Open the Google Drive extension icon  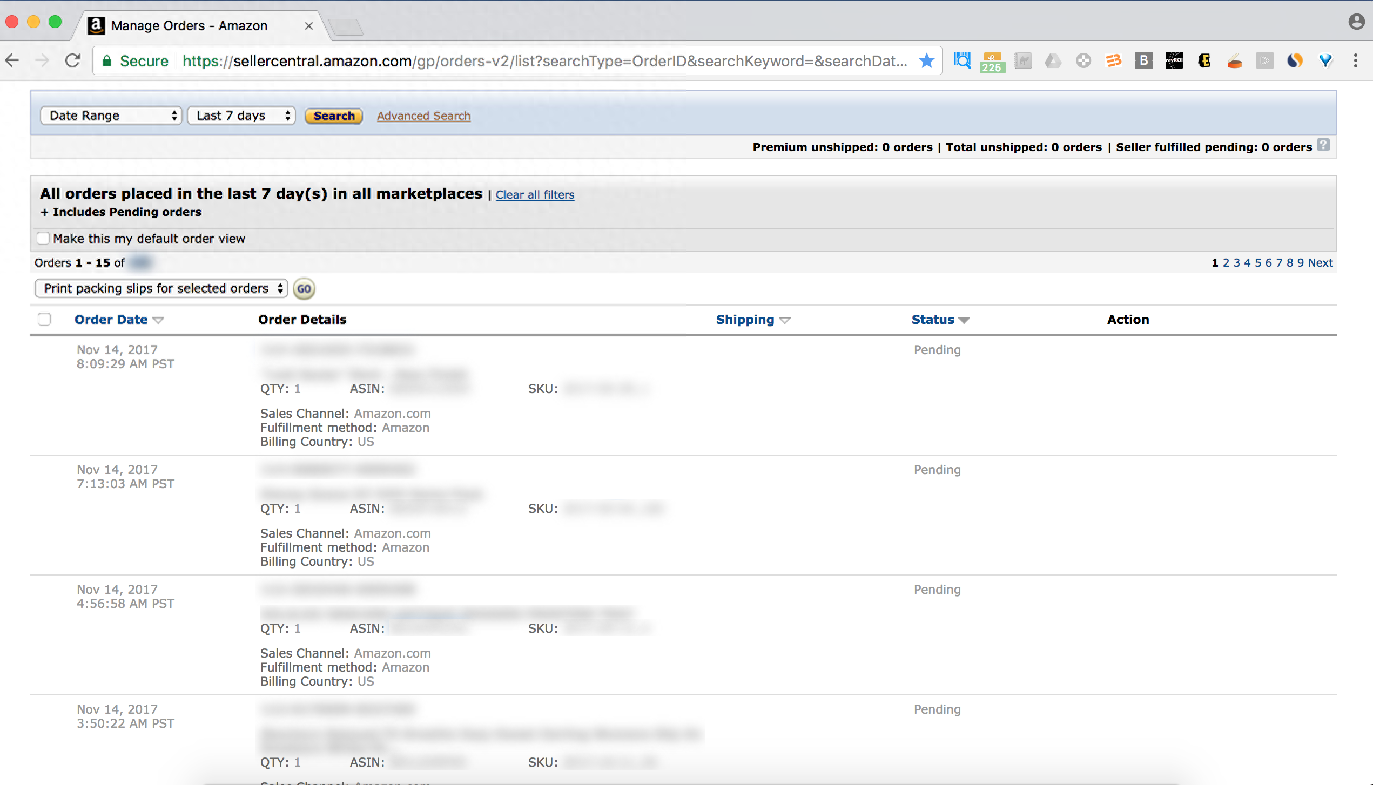point(1053,61)
